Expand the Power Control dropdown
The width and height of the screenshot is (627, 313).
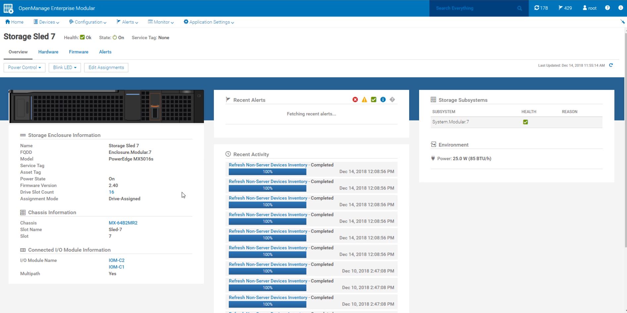pyautogui.click(x=24, y=67)
